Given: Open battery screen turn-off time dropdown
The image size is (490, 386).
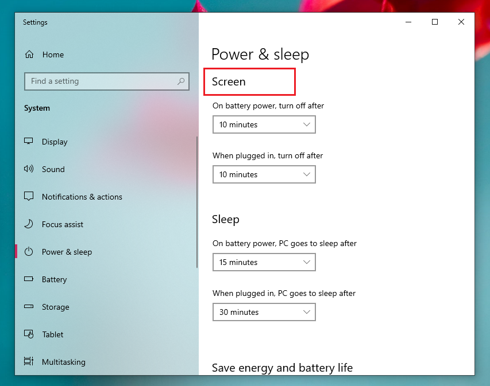Looking at the screenshot, I should tap(264, 124).
